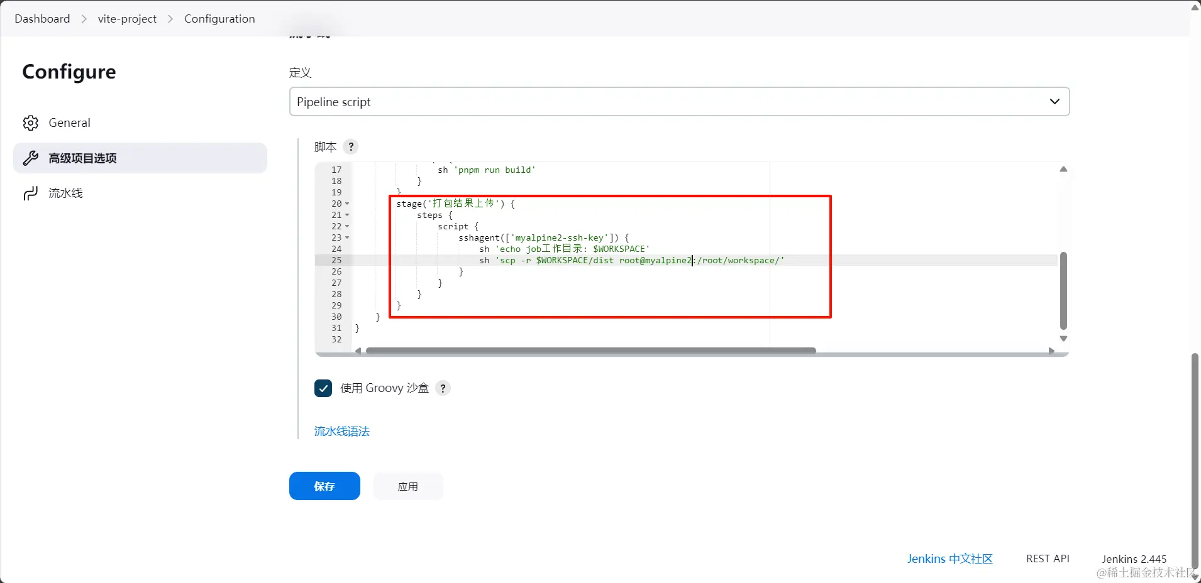
Task: Collapse code fold at line 23
Action: (x=347, y=237)
